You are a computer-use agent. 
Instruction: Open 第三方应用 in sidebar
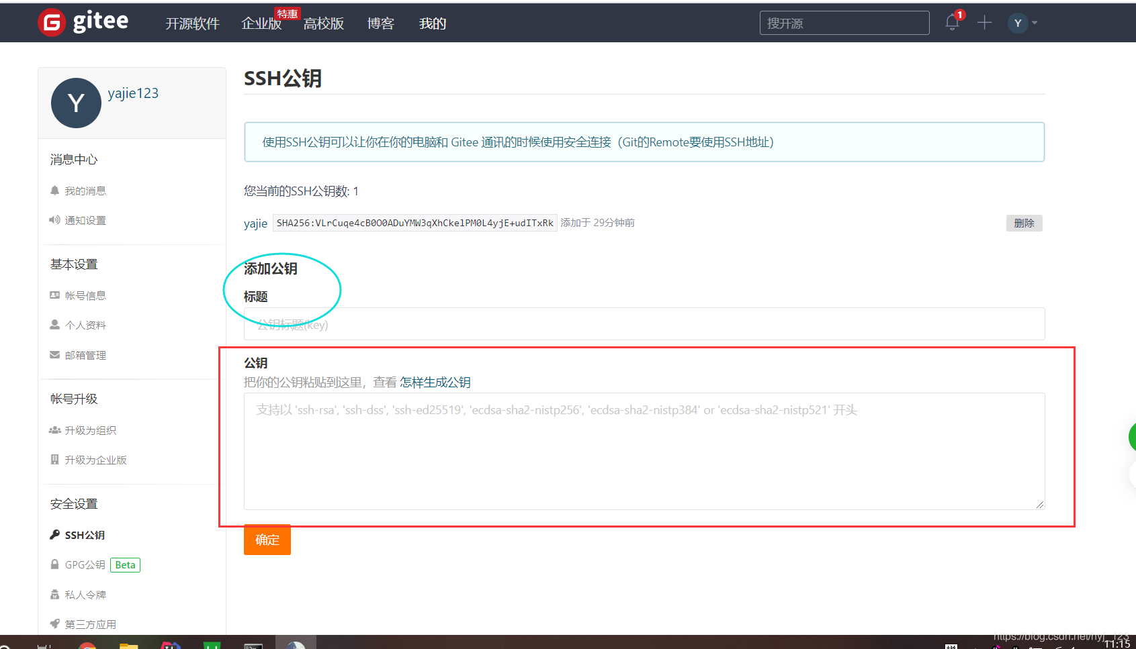(x=90, y=624)
